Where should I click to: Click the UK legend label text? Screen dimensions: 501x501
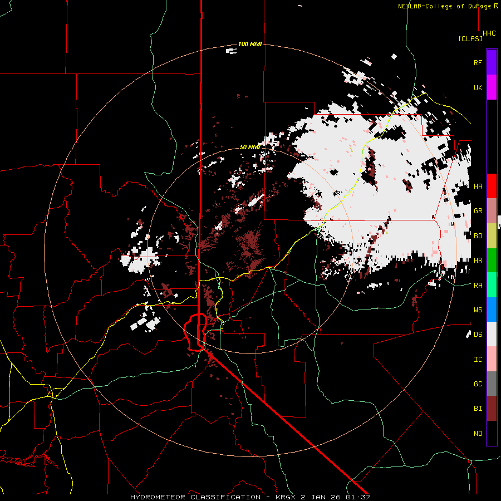(478, 87)
